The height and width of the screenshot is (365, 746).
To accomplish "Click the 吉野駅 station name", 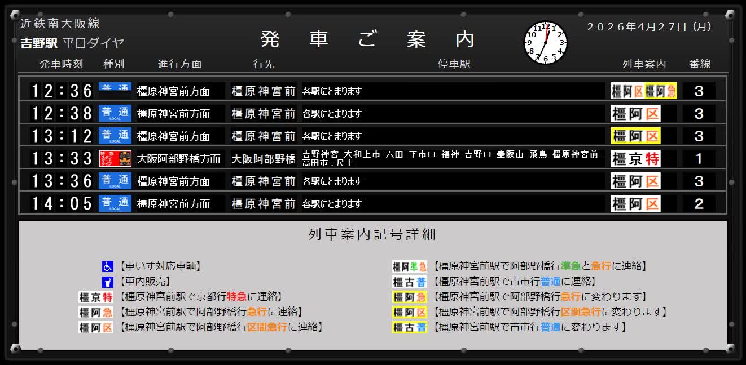I will 38,43.
